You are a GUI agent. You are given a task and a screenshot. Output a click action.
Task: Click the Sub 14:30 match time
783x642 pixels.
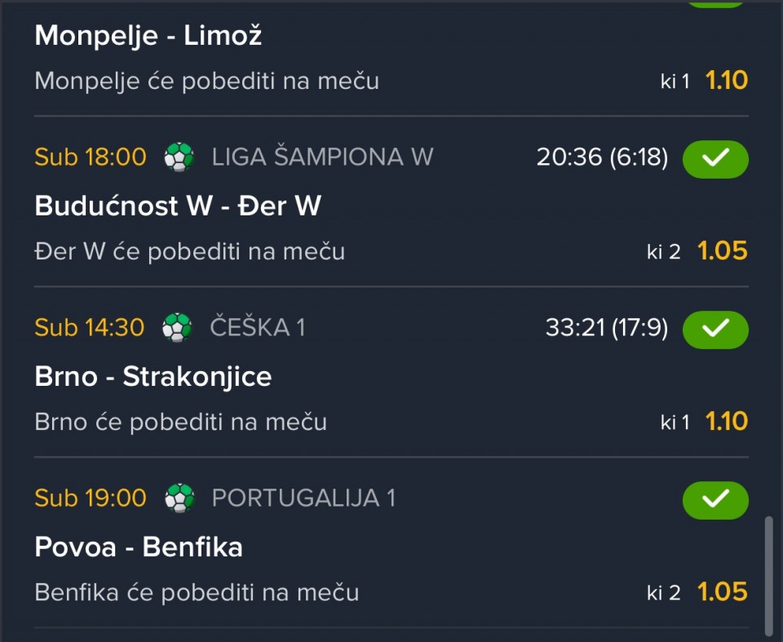(90, 327)
